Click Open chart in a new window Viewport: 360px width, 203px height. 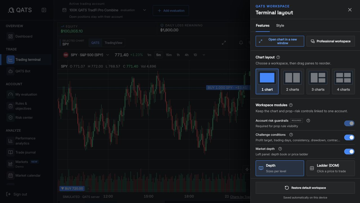click(280, 41)
